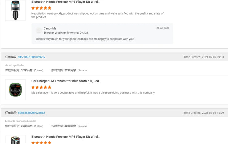Click the reviewer name shoaib syed, India
This screenshot has width=228, height=144.
pos(14,65)
